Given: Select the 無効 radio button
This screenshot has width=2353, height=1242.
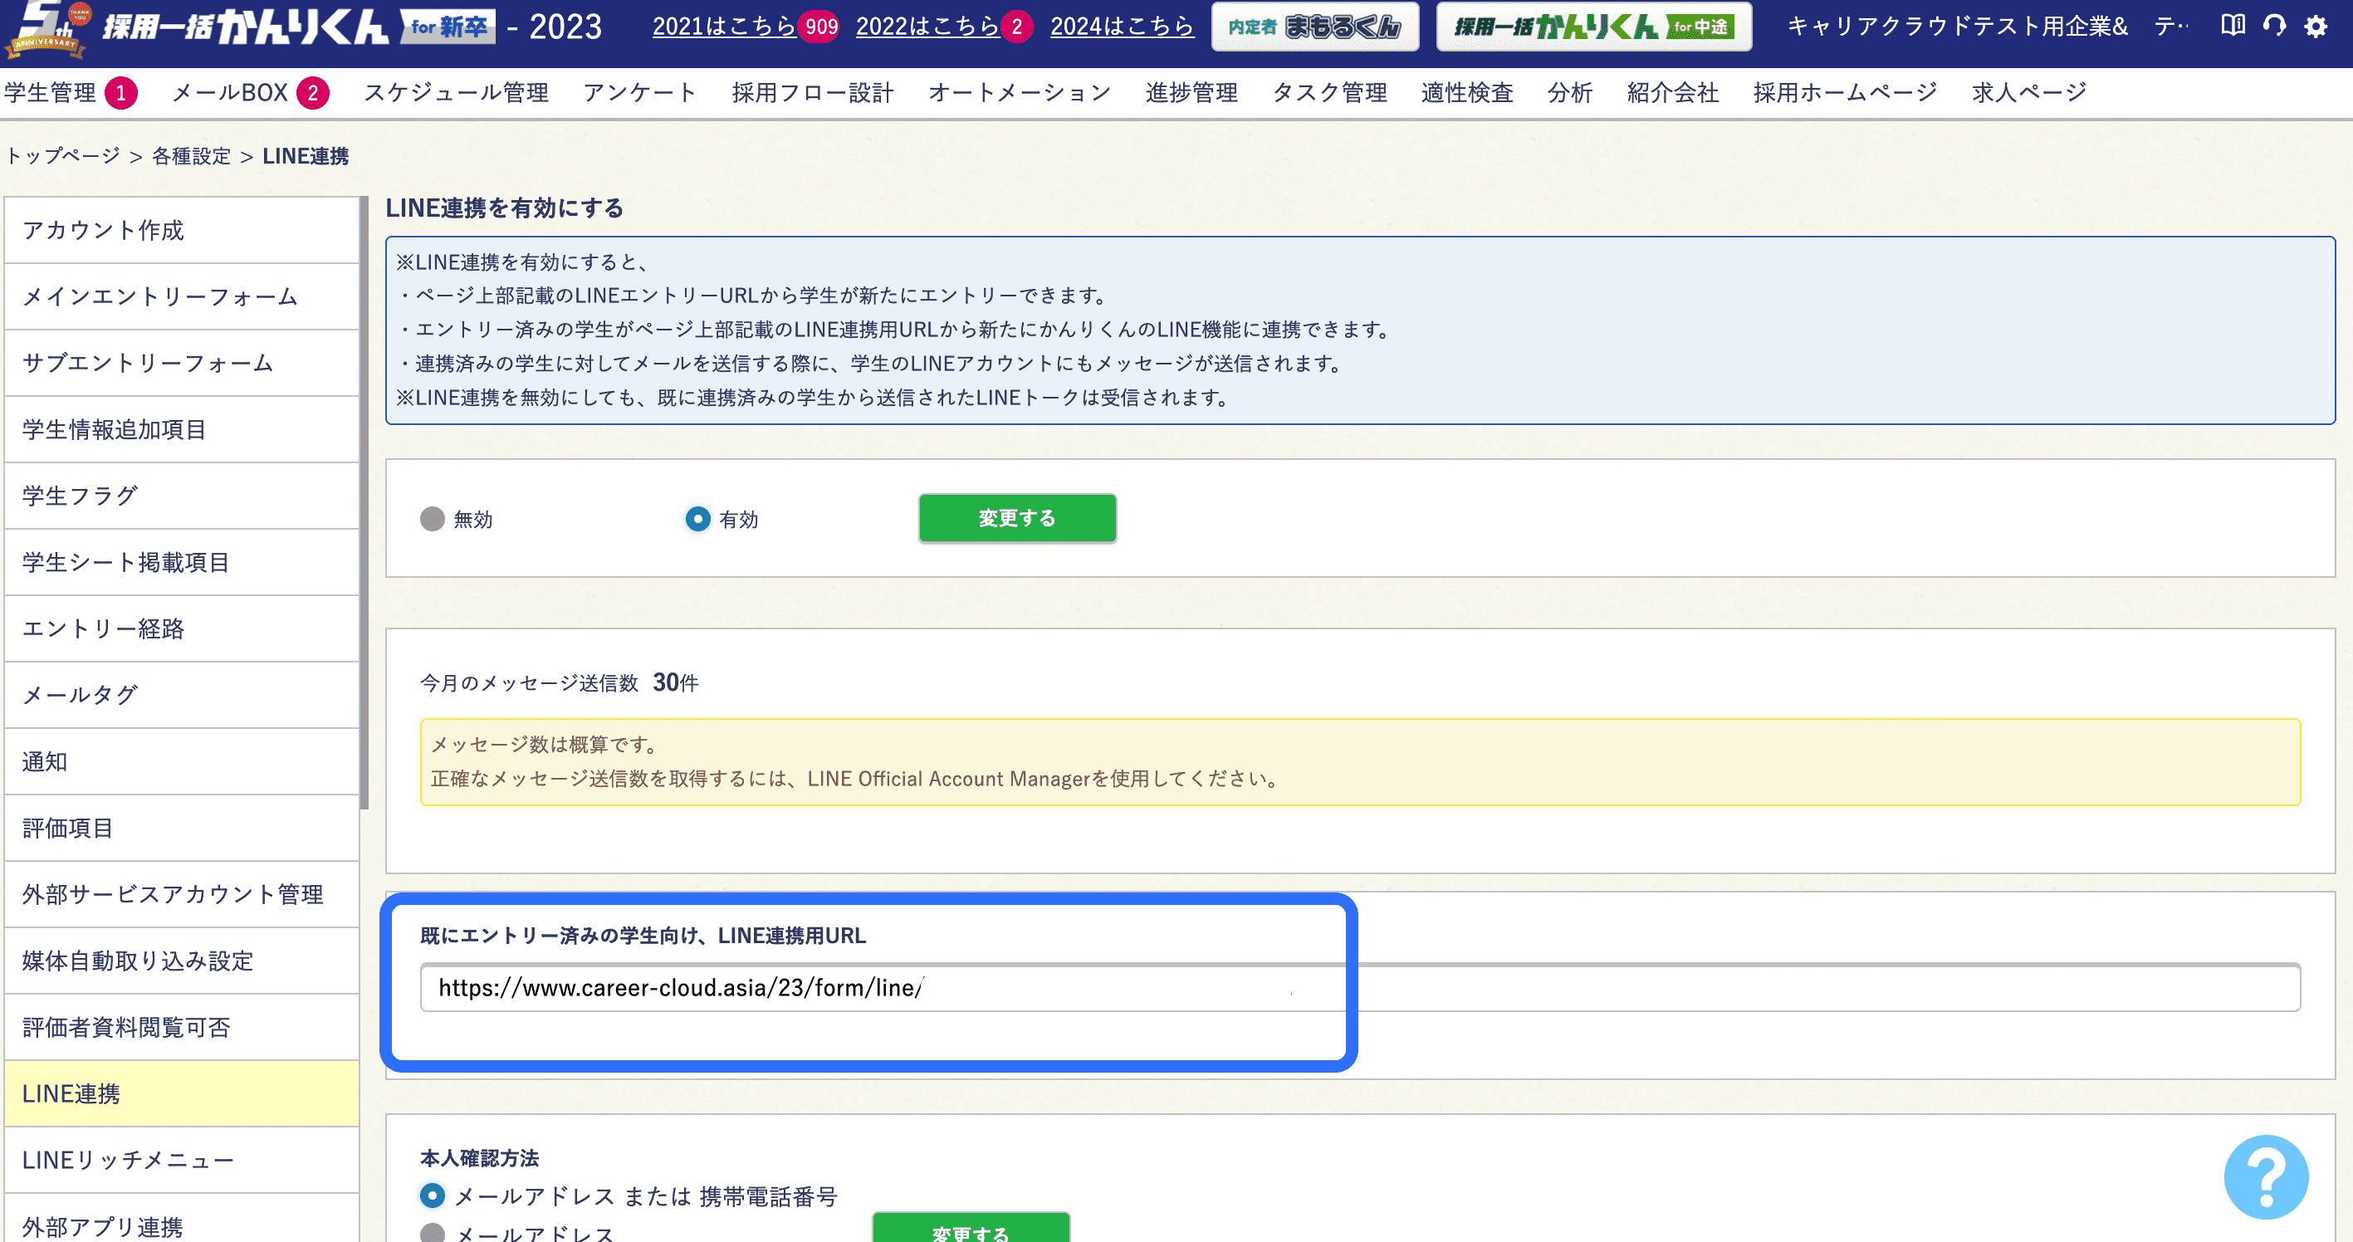Looking at the screenshot, I should pos(432,519).
